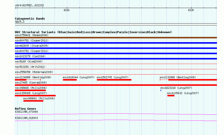
Task: Click the red nsv348666 loss bar
Action: 30,90
